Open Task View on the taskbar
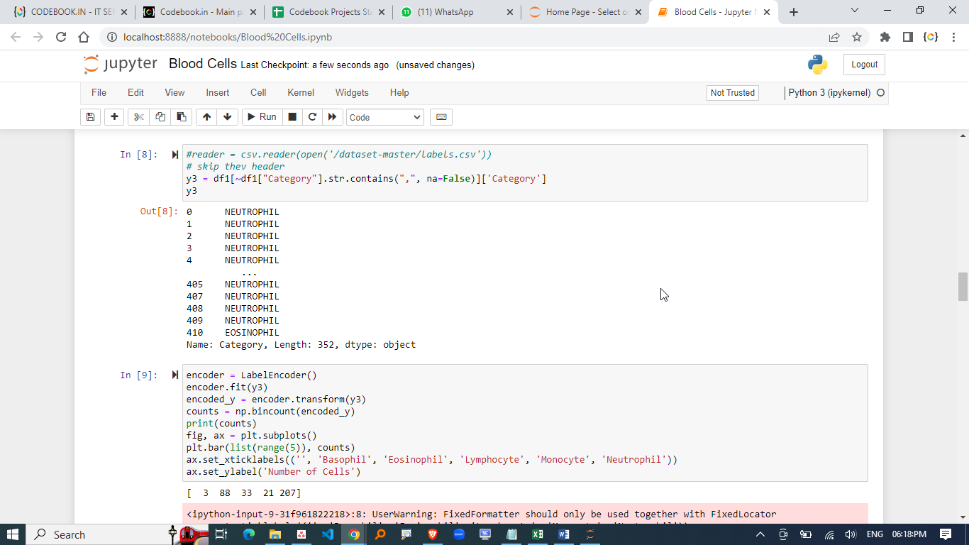The height and width of the screenshot is (545, 969). (221, 534)
